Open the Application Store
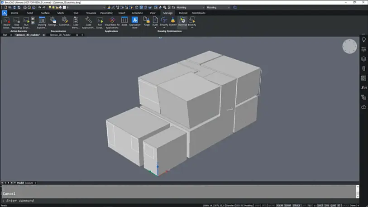The height and width of the screenshot is (207, 368). pos(135,20)
